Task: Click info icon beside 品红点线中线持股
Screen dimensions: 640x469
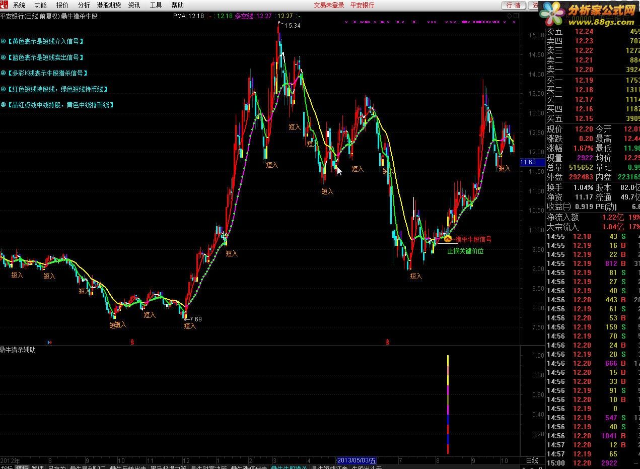Action: pos(3,105)
